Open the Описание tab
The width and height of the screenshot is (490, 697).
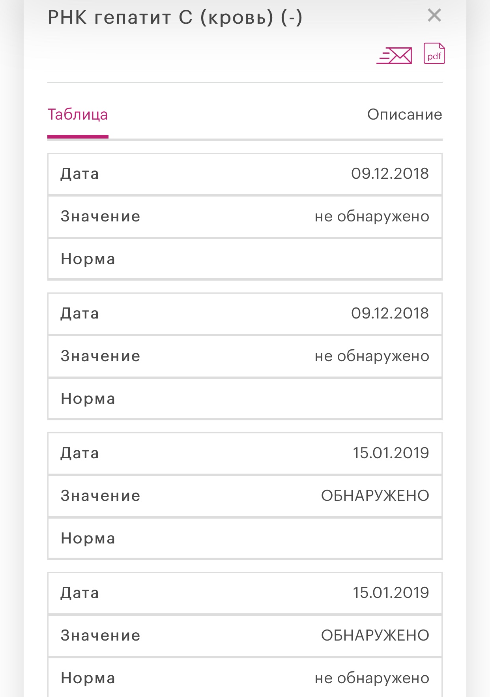pos(404,115)
